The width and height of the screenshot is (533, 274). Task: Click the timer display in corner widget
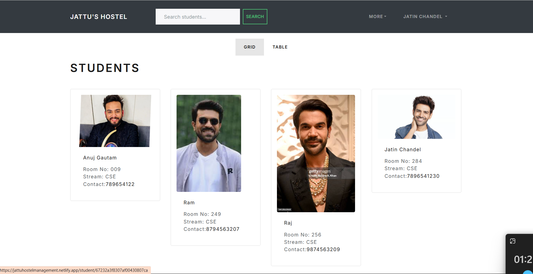(523, 259)
